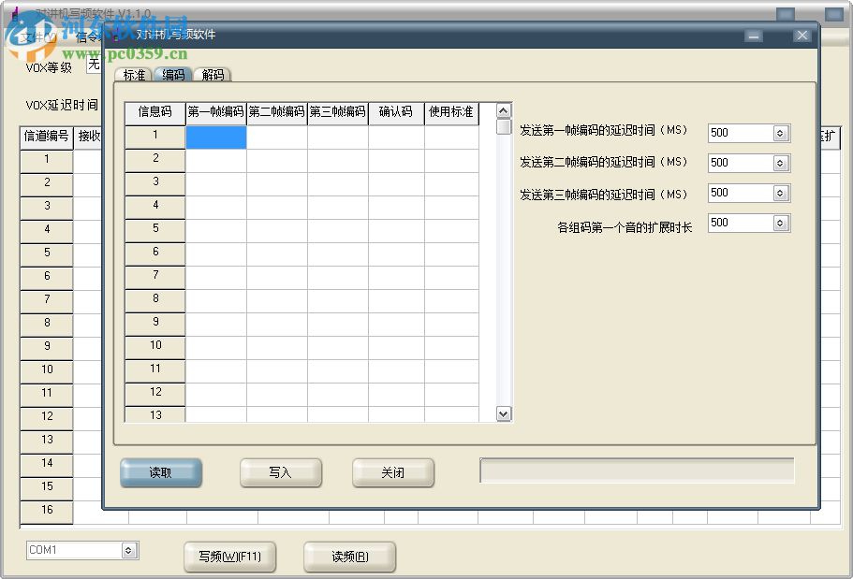
Task: Select channel row 8 in main window
Action: [47, 326]
